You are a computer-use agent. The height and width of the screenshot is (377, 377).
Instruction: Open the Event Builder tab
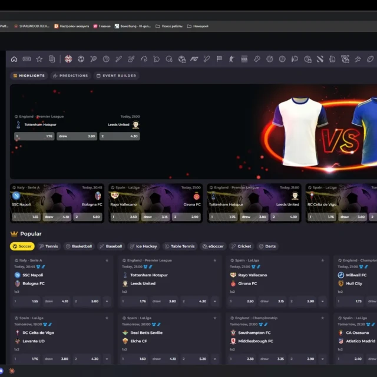pyautogui.click(x=117, y=76)
